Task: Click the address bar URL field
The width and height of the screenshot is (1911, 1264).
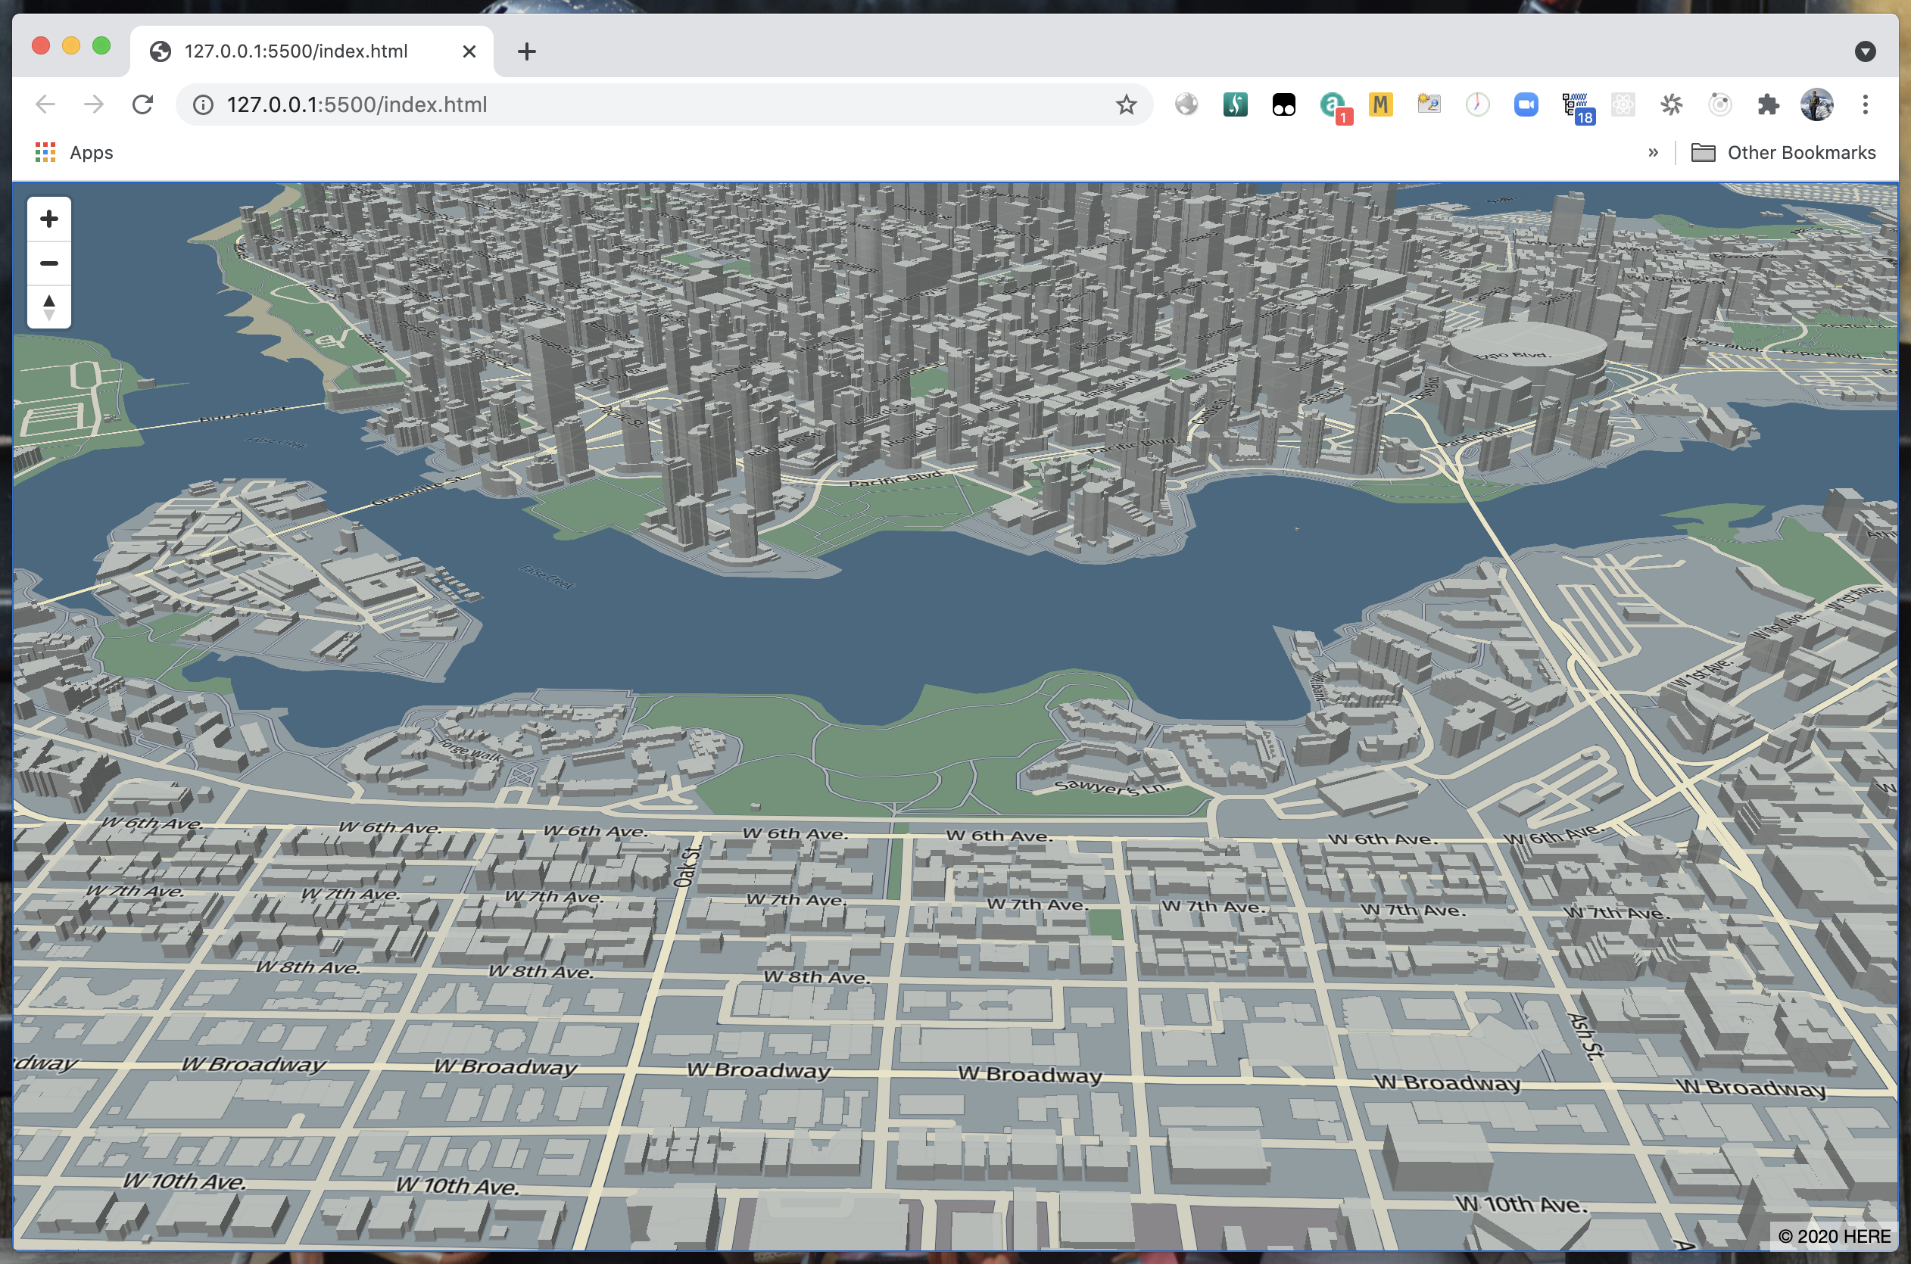Action: (645, 104)
